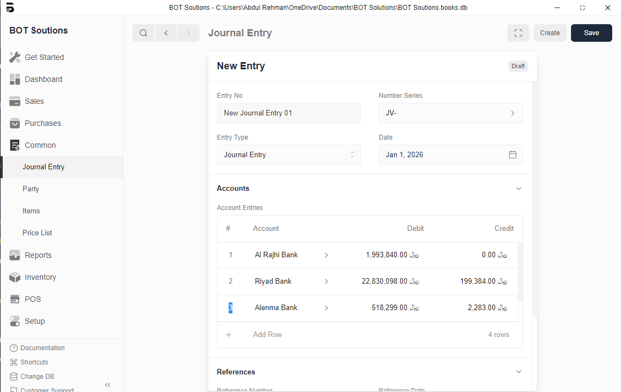Toggle the fullscreen form view icon

[x=518, y=33]
